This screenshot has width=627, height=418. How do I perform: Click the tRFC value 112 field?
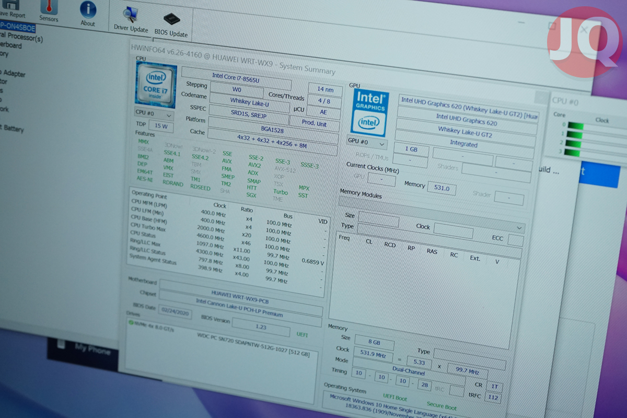[x=492, y=398]
